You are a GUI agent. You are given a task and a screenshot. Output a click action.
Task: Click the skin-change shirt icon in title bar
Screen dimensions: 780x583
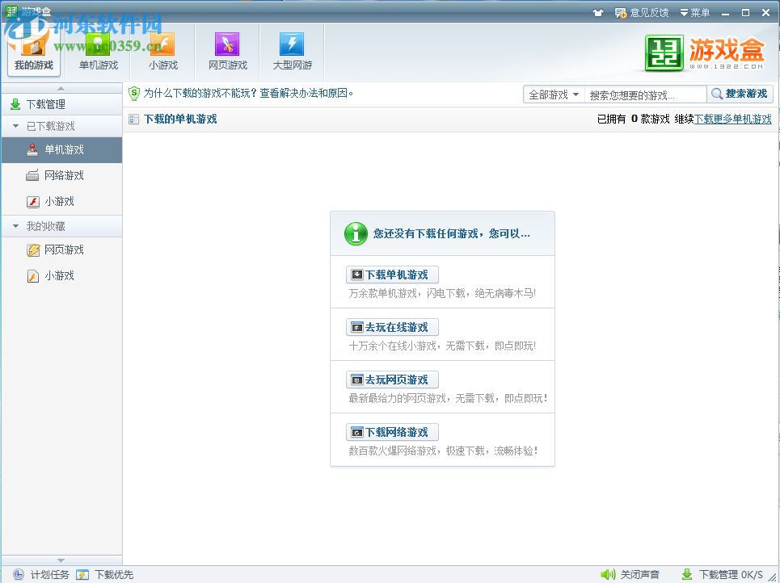(597, 12)
